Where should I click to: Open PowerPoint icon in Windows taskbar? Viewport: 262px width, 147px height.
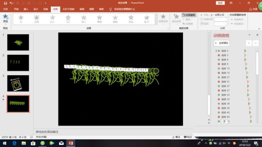click(x=71, y=143)
